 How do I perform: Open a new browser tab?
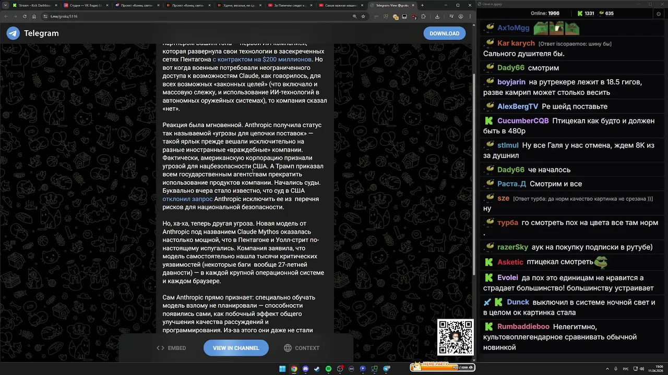click(x=422, y=5)
